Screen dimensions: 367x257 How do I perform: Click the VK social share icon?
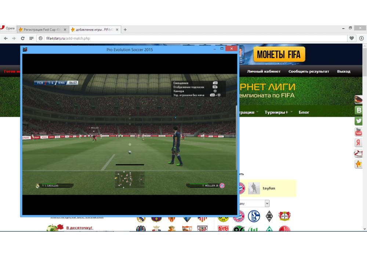point(359,110)
